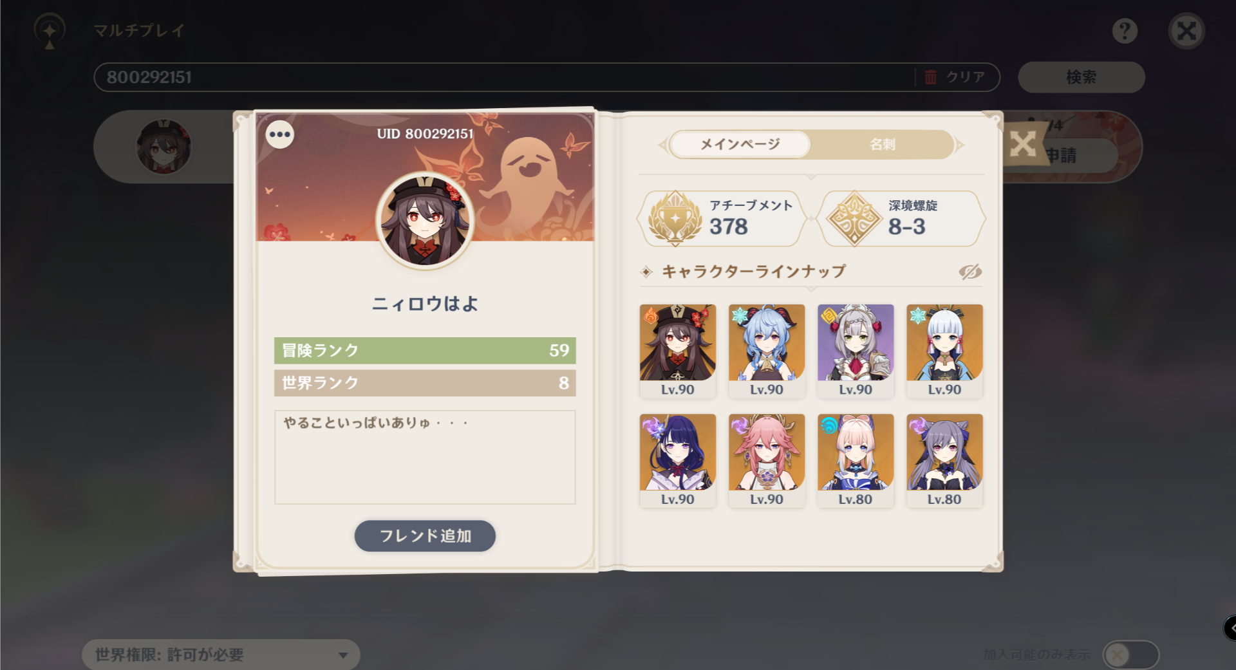This screenshot has width=1236, height=670.
Task: Click the profile avatar portrait
Action: tap(425, 221)
